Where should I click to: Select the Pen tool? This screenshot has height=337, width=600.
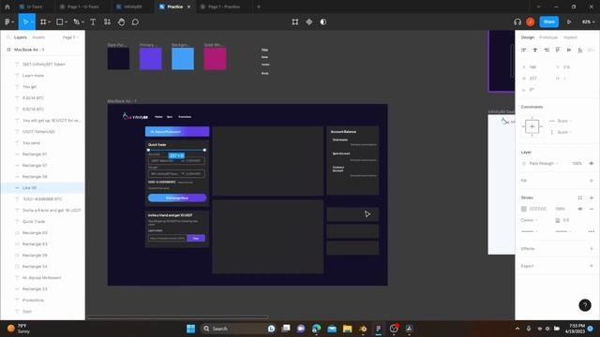(x=77, y=22)
